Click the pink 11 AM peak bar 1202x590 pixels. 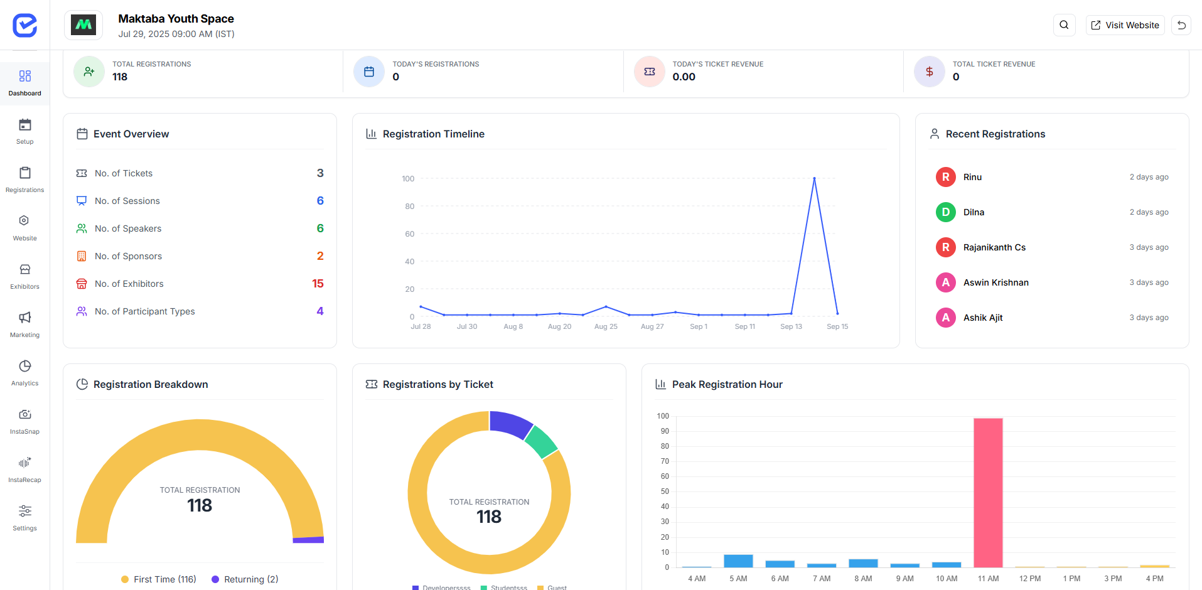click(988, 493)
